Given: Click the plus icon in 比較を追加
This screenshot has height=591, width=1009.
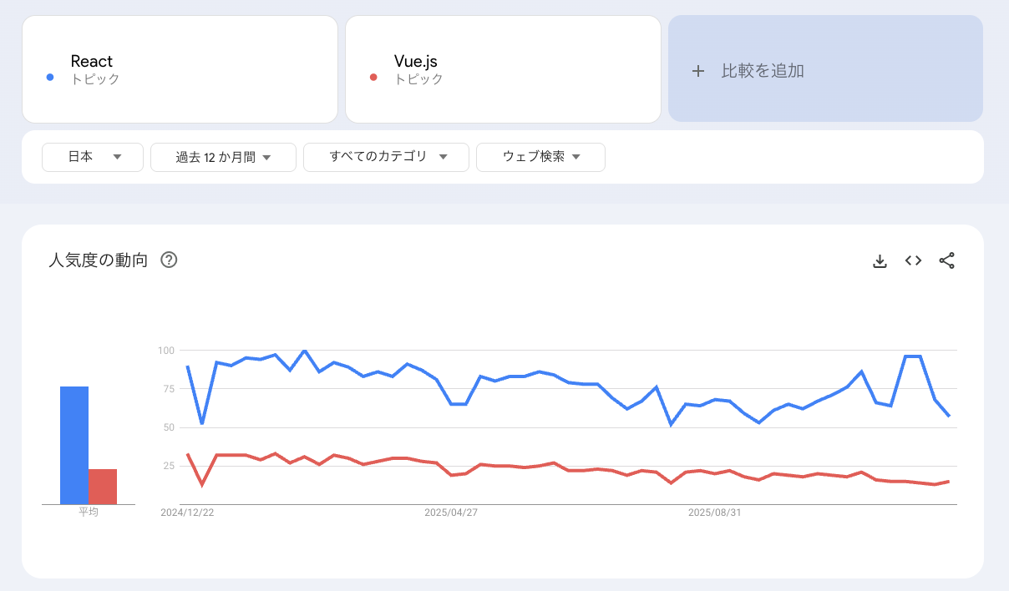Looking at the screenshot, I should click(x=698, y=71).
